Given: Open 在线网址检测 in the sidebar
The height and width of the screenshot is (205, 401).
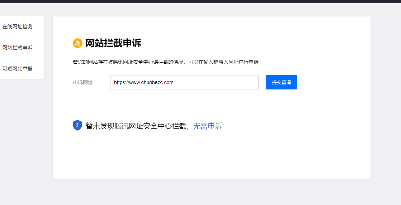Looking at the screenshot, I should (17, 26).
